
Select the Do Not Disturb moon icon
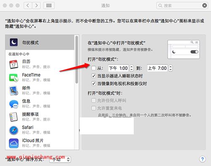14,42
